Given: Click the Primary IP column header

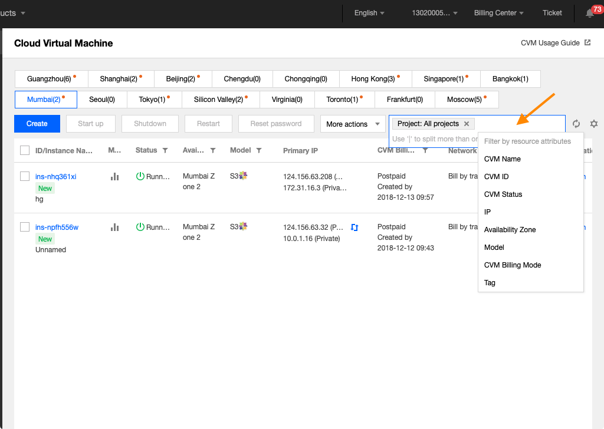Looking at the screenshot, I should coord(300,151).
